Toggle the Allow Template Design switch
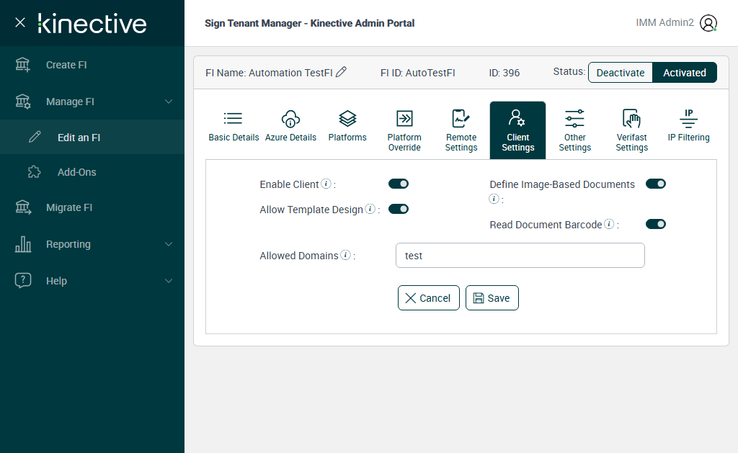 (398, 209)
